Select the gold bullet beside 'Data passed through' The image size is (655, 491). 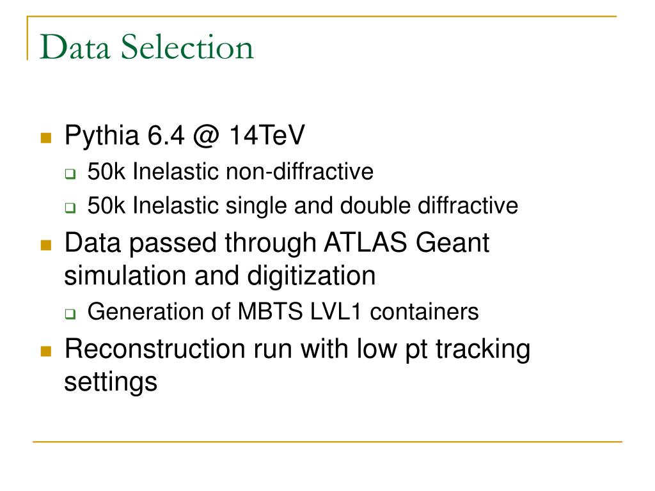click(46, 245)
